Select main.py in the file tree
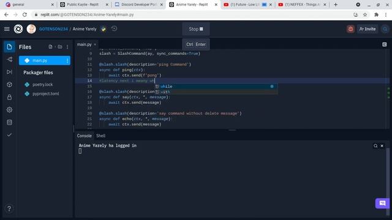The height and width of the screenshot is (220, 392). coord(45,61)
